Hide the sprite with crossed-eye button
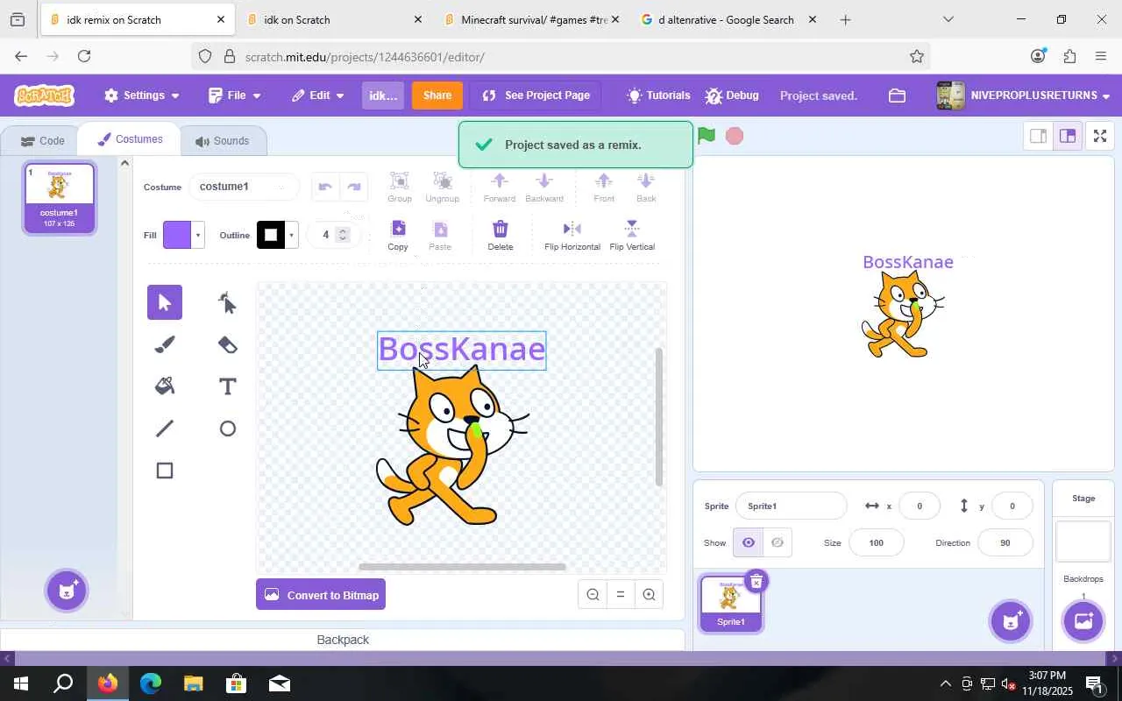Viewport: 1122px width, 701px height. 778,543
